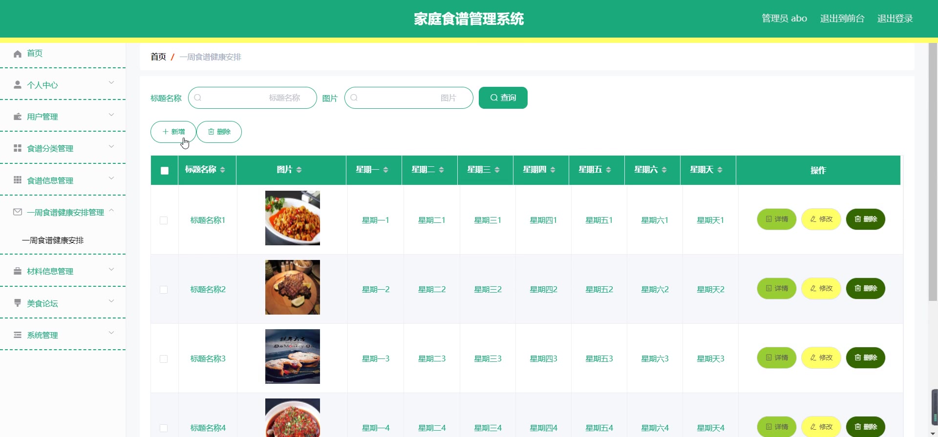Click the person icon for 个人中心
Image resolution: width=938 pixels, height=437 pixels.
(18, 85)
